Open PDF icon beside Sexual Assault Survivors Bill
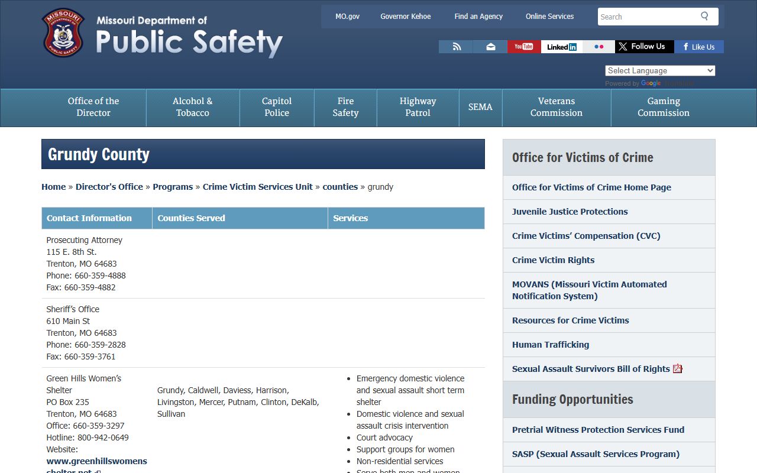The width and height of the screenshot is (757, 473). 678,368
